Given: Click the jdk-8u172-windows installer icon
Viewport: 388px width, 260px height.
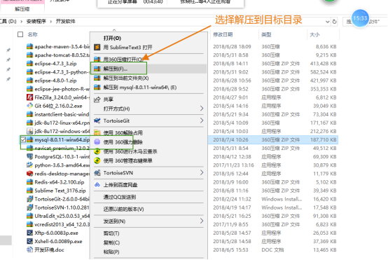Looking at the screenshot, I should click(x=29, y=131).
